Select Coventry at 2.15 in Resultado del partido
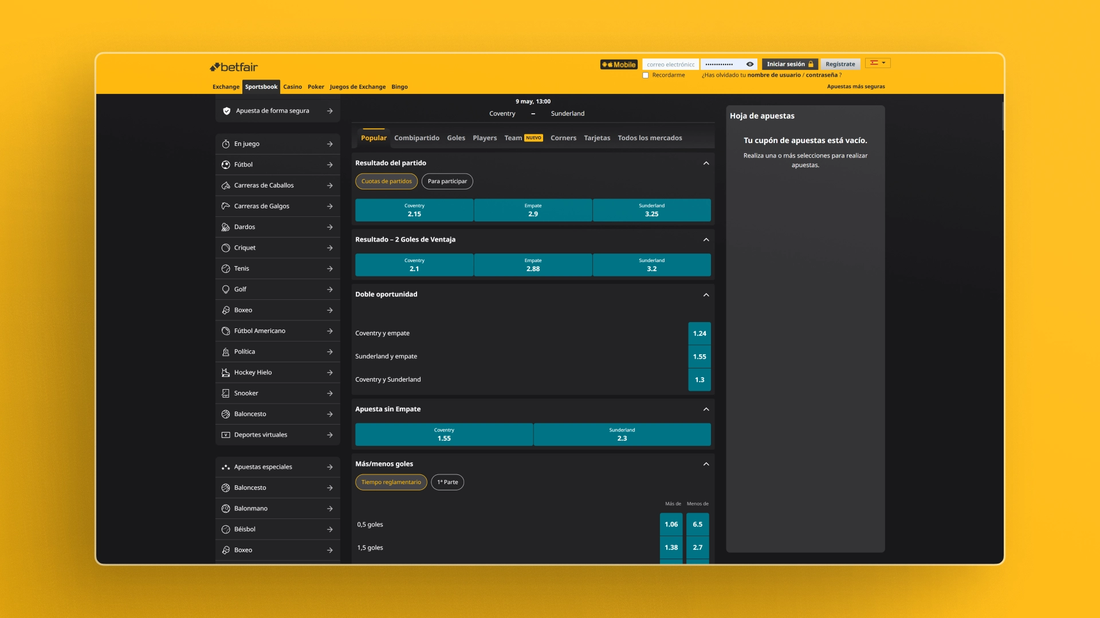The width and height of the screenshot is (1100, 618). coord(414,210)
